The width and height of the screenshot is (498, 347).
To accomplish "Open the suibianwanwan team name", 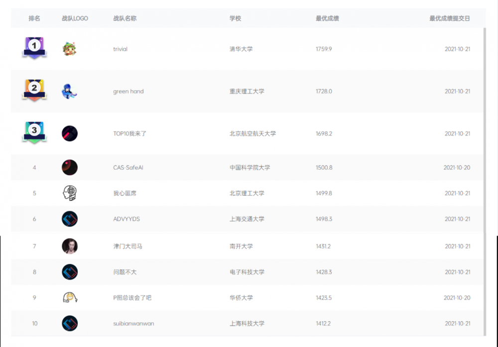I will [x=133, y=324].
